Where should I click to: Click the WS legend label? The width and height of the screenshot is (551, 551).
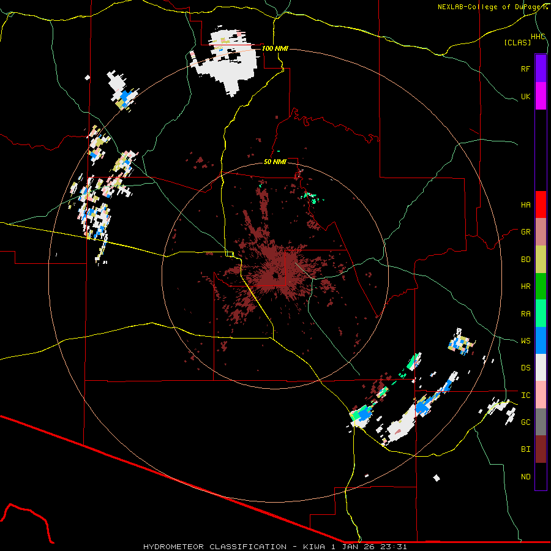tap(525, 340)
